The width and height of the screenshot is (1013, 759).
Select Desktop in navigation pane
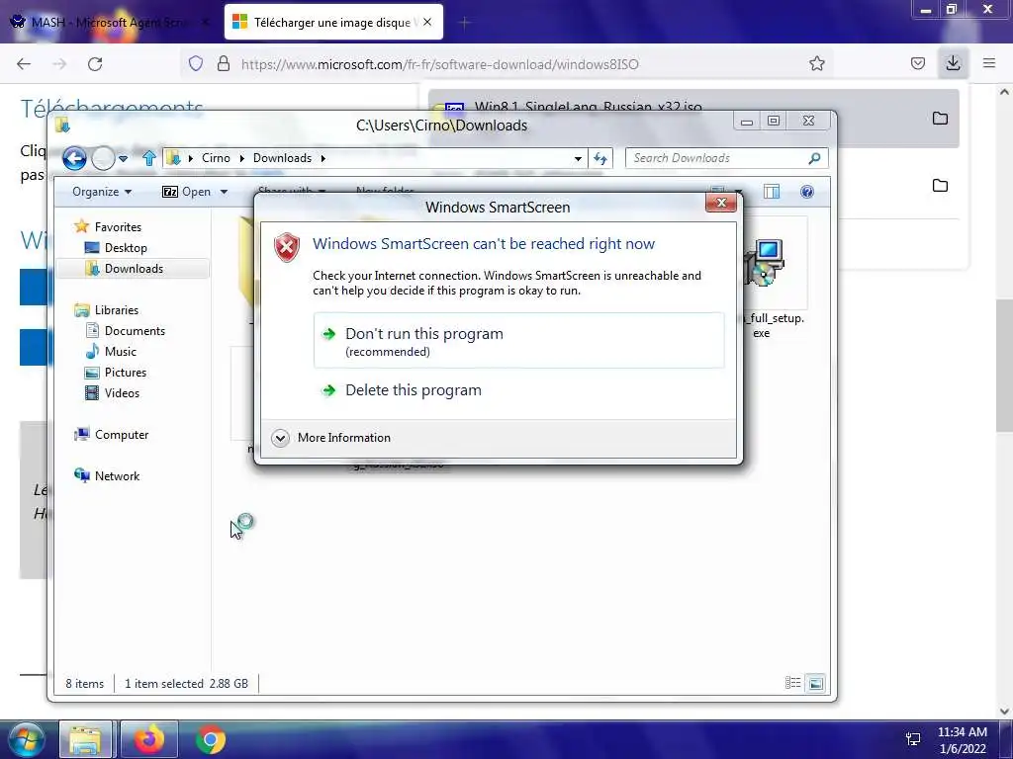(x=126, y=248)
